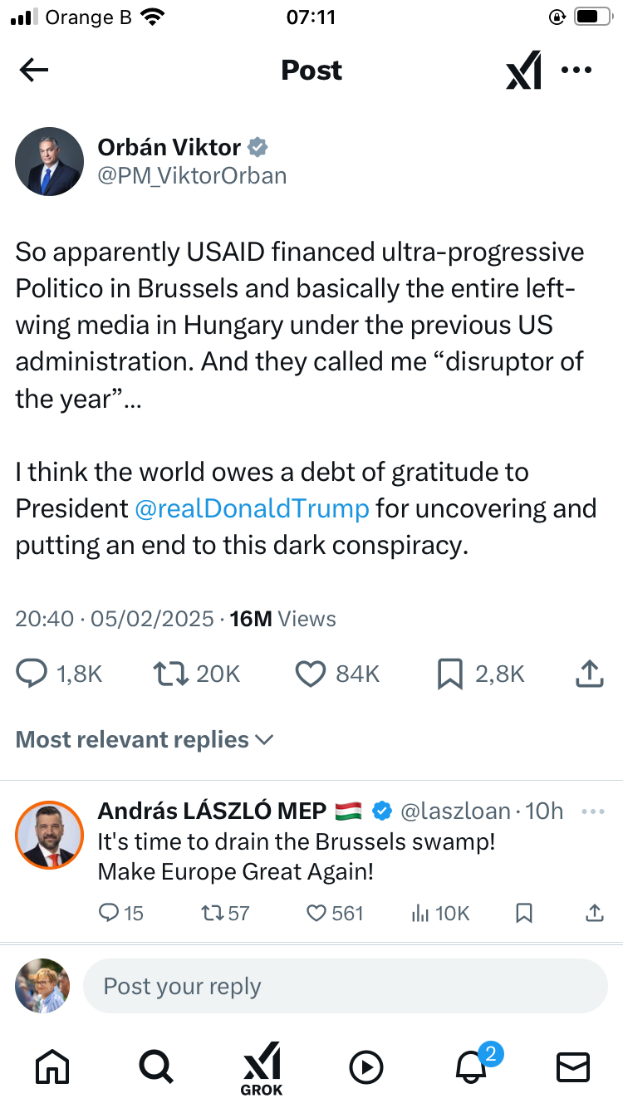This screenshot has height=1108, width=623.
Task: Like Orbán Viktor's post
Action: click(x=311, y=674)
